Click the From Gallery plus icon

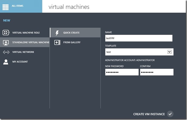click(57, 42)
